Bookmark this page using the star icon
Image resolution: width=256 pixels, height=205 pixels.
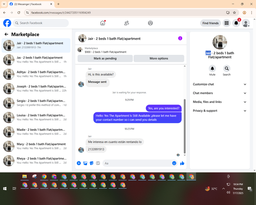click(x=234, y=12)
